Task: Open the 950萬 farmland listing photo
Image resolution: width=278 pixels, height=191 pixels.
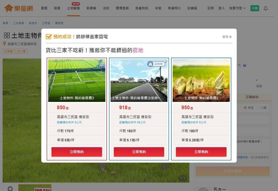Action: click(x=201, y=80)
